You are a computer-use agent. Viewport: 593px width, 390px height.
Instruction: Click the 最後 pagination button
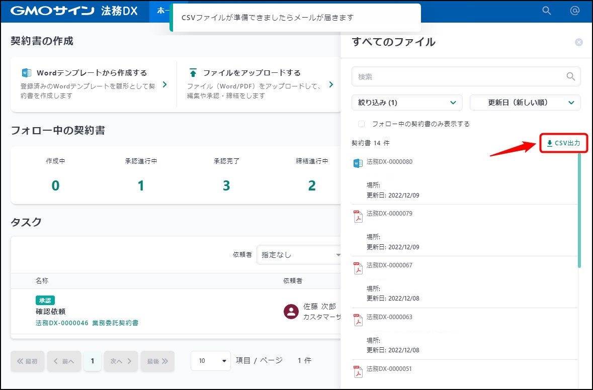click(x=157, y=361)
